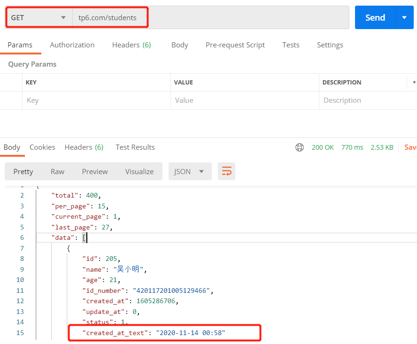Toggle the wrap lines icon
This screenshot has width=417, height=344.
tap(227, 171)
